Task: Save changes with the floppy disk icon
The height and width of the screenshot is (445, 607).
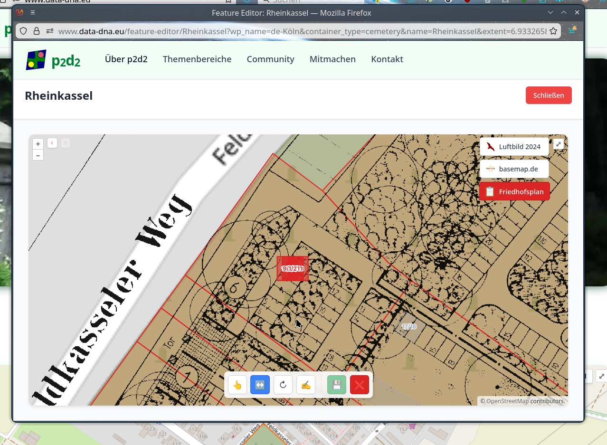Action: point(337,385)
